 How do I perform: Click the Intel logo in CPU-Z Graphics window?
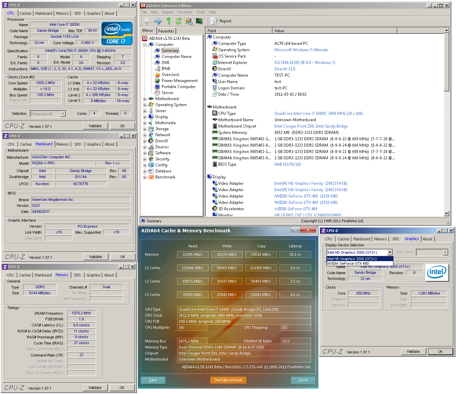[437, 272]
